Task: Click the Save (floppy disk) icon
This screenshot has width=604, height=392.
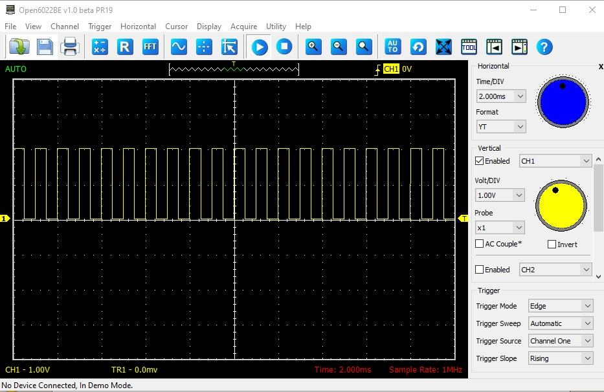Action: point(45,47)
